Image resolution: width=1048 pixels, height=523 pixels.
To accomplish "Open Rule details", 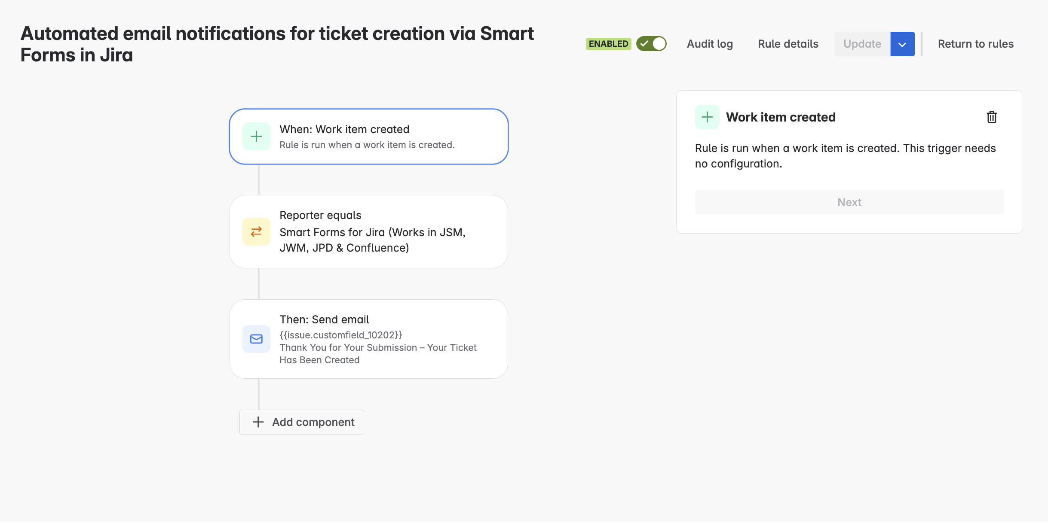I will tap(788, 44).
